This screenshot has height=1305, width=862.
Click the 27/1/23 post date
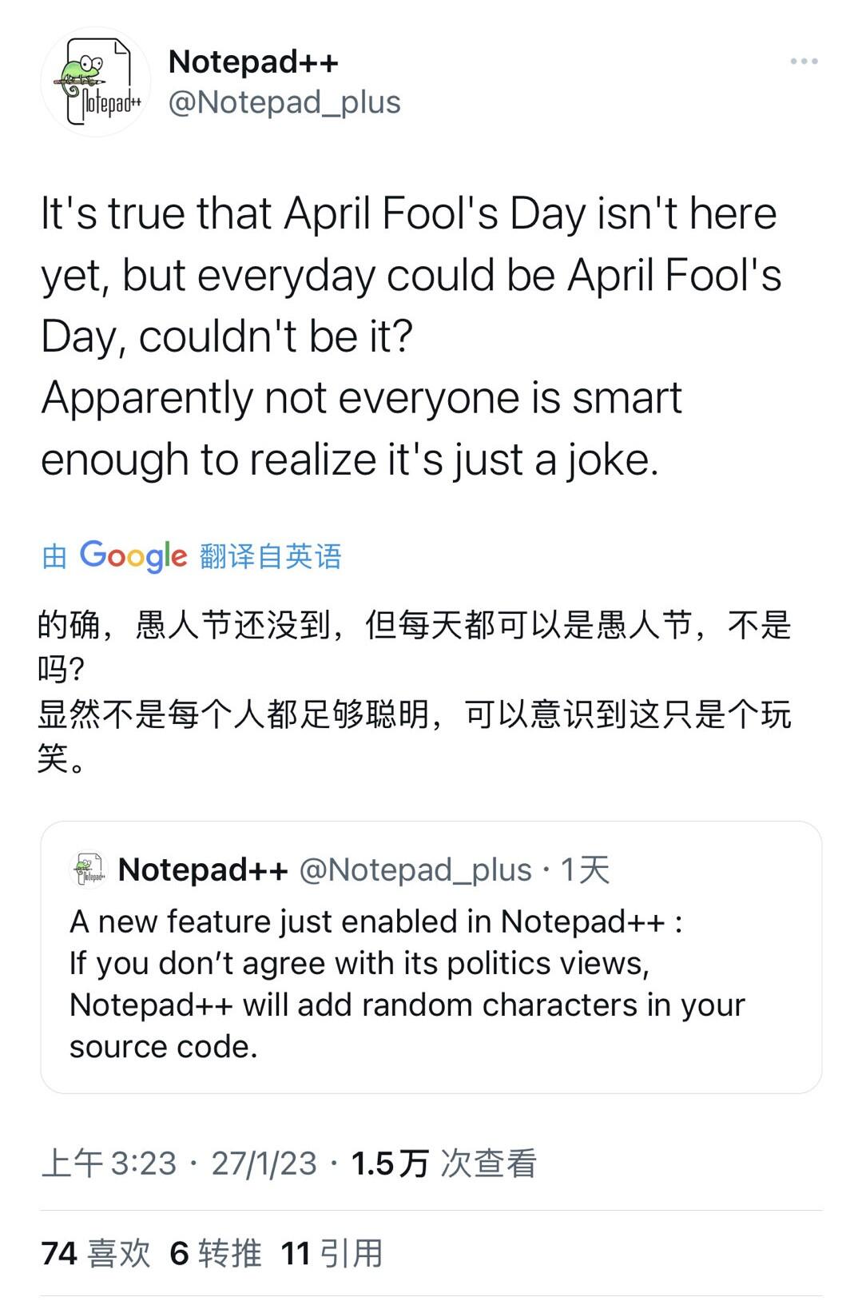(x=264, y=1164)
